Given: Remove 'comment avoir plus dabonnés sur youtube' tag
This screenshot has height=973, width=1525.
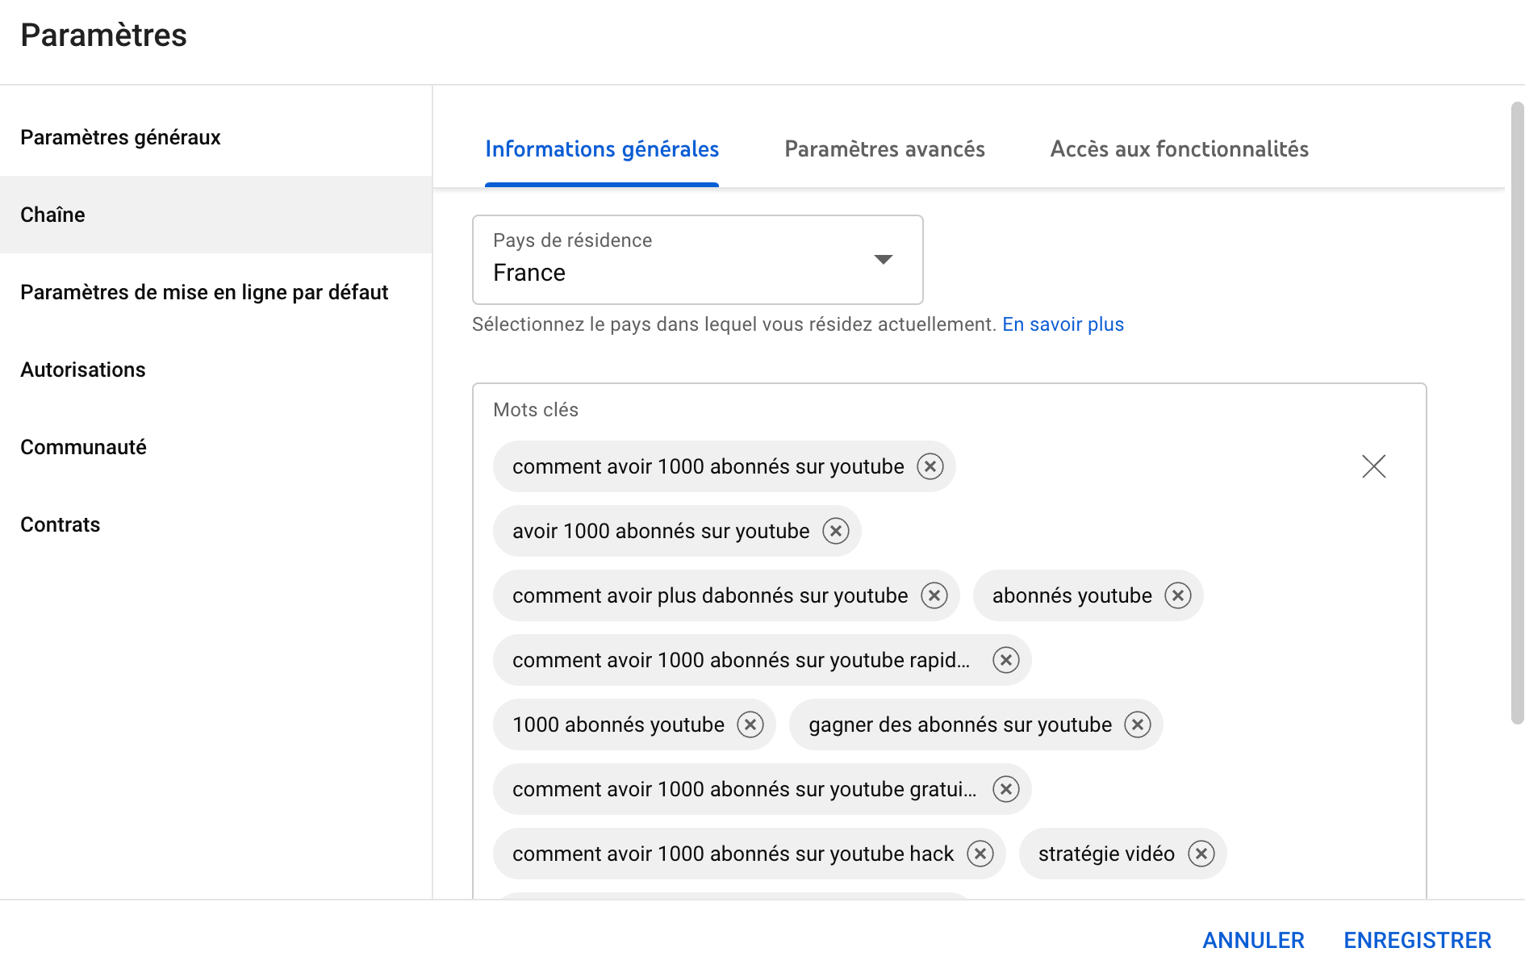Looking at the screenshot, I should click(x=934, y=595).
